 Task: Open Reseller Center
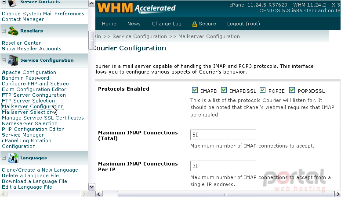[x=21, y=43]
